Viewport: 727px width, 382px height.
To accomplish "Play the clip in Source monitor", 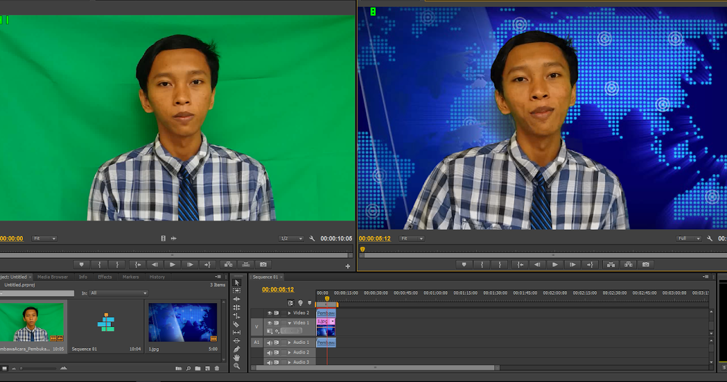I will pos(173,264).
